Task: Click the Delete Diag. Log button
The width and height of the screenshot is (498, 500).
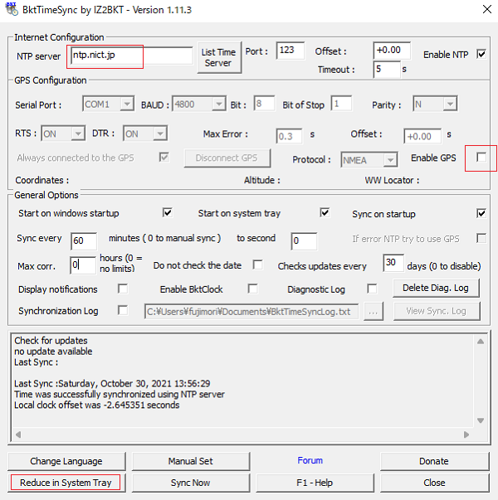Action: point(437,288)
